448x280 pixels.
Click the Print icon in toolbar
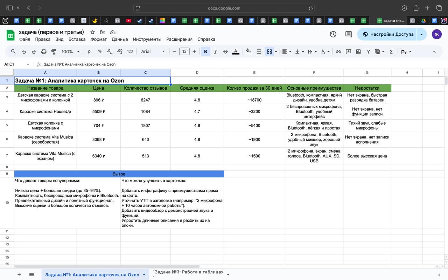pyautogui.click(x=44, y=51)
